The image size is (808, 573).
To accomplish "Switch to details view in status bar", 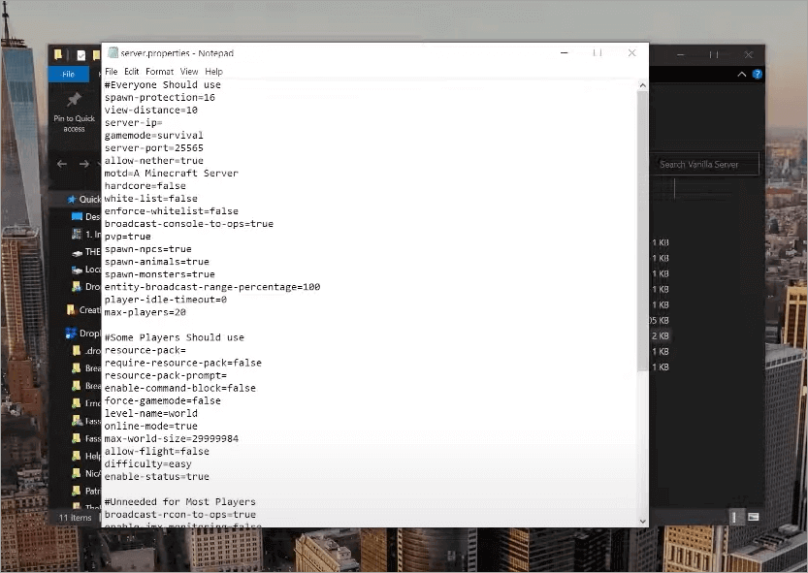I will [736, 517].
